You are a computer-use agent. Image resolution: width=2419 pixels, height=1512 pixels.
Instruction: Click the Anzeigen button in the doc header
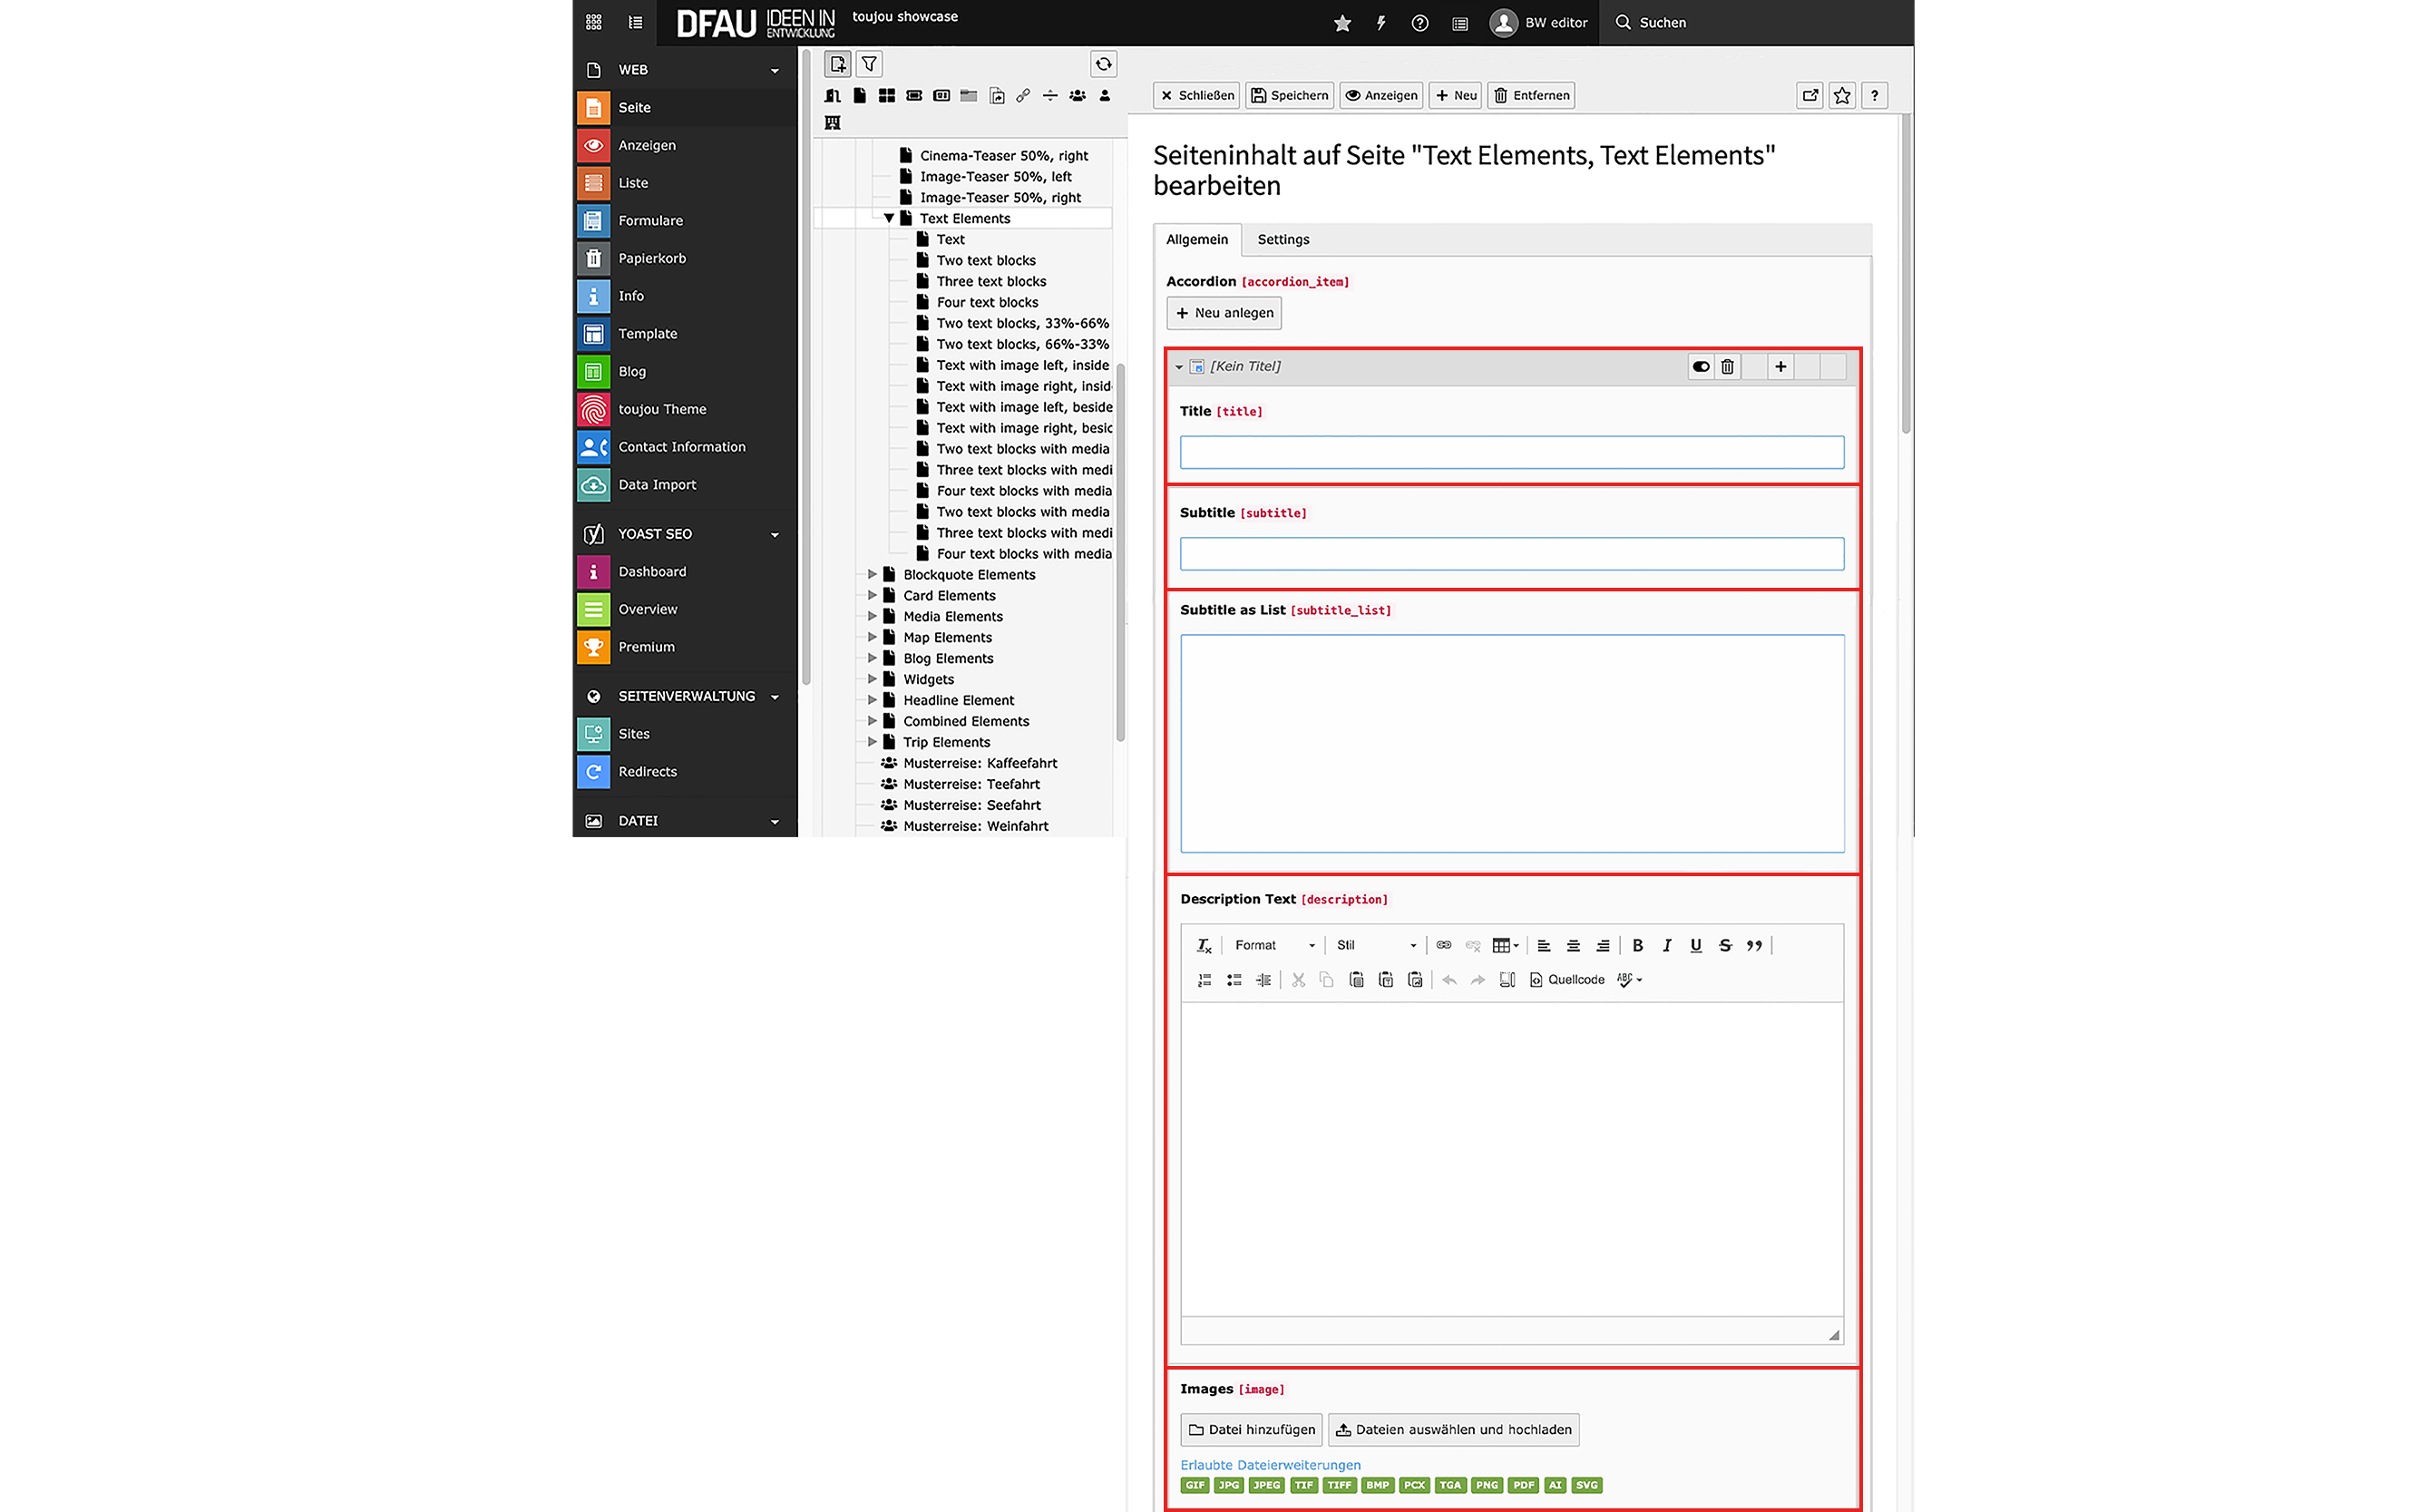(x=1381, y=95)
